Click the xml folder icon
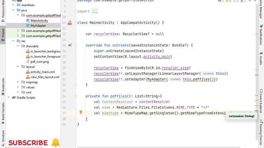 [23, 92]
